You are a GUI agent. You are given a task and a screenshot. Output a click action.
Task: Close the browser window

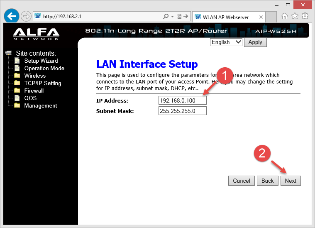303,5
